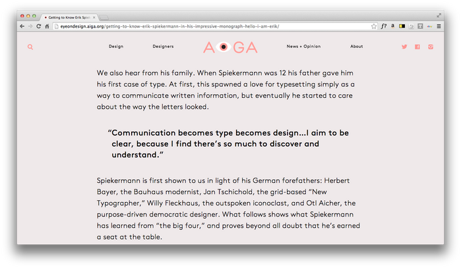Click paragraph starting 'We also hear from his family'
This screenshot has width=461, height=268.
coord(226,90)
